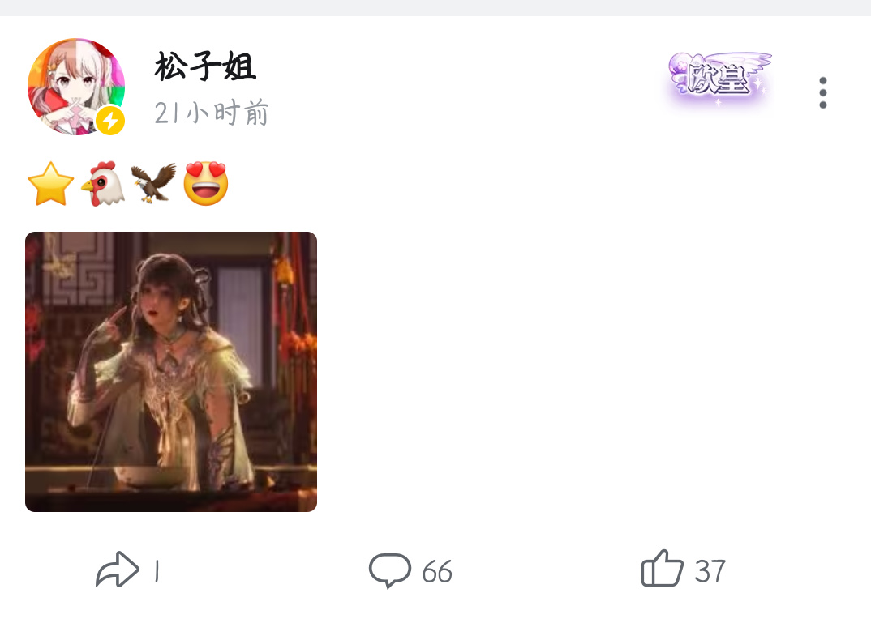This screenshot has height=623, width=871.
Task: Open the three-dot more options menu
Action: 822,92
